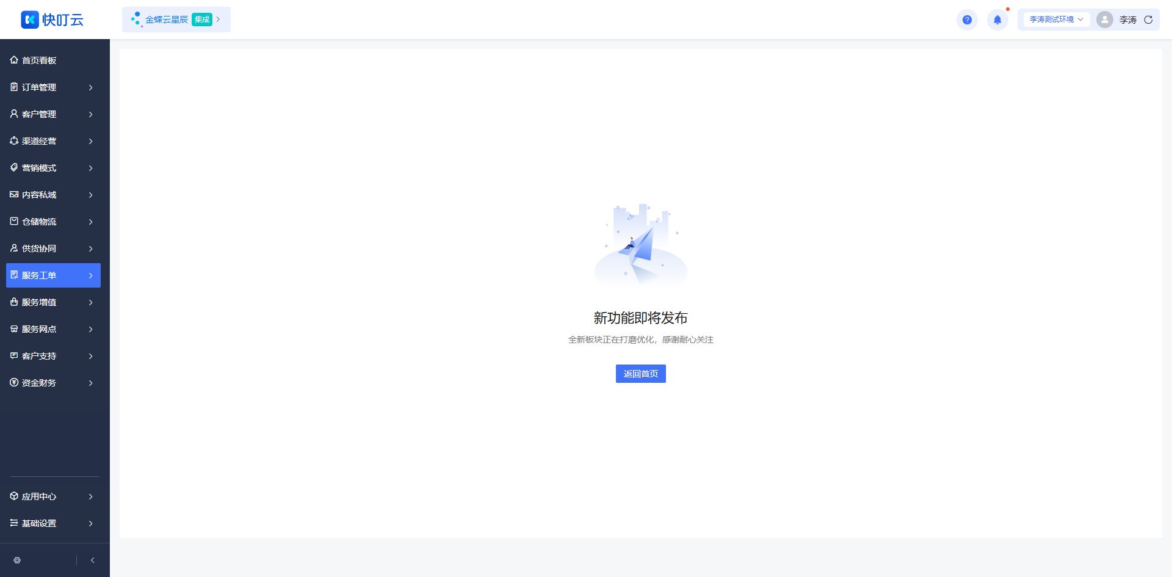Image resolution: width=1172 pixels, height=577 pixels.
Task: Click the paper plane illustration
Action: [x=640, y=244]
